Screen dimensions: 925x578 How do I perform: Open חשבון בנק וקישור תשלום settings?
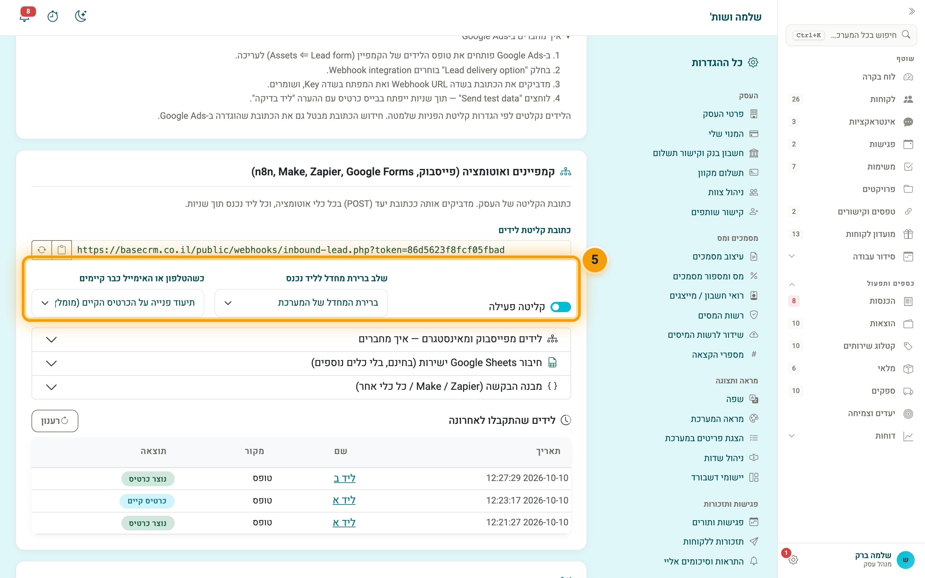pyautogui.click(x=706, y=153)
